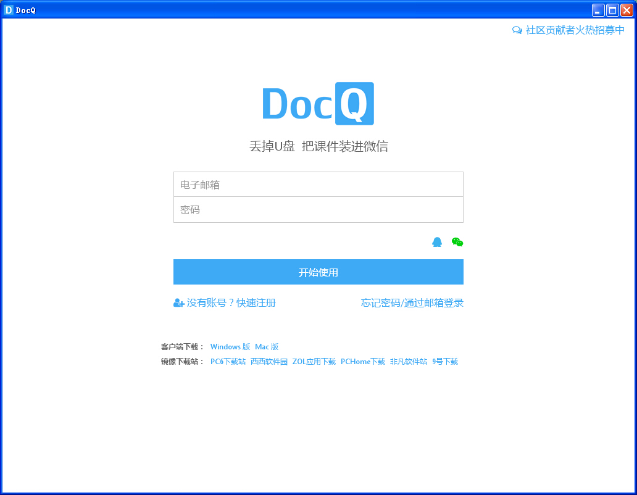
Task: Click the WeChat login icon
Action: (457, 242)
